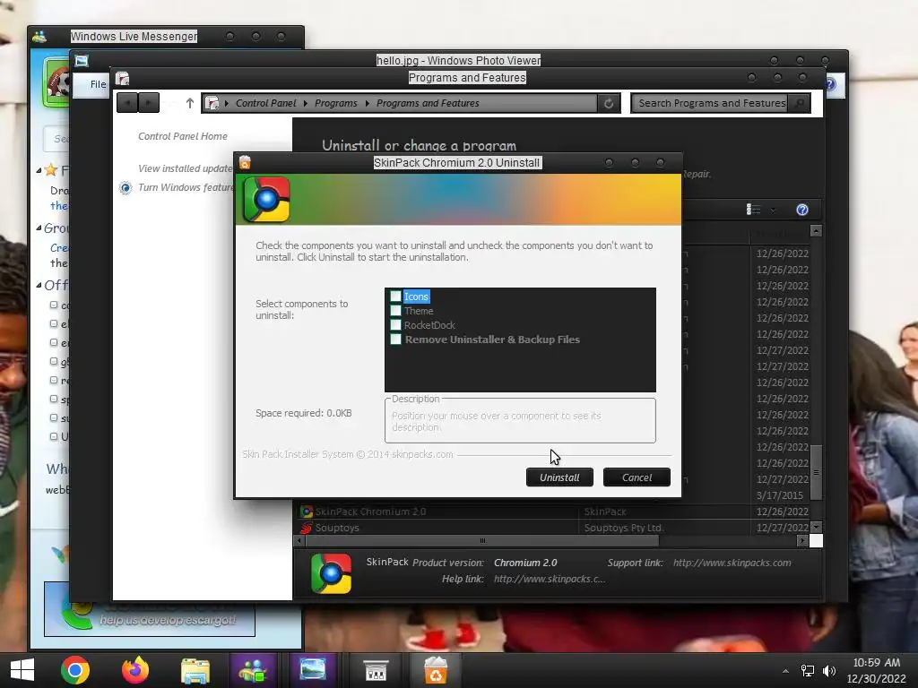Focus the Search Programs and Features box

(x=711, y=103)
